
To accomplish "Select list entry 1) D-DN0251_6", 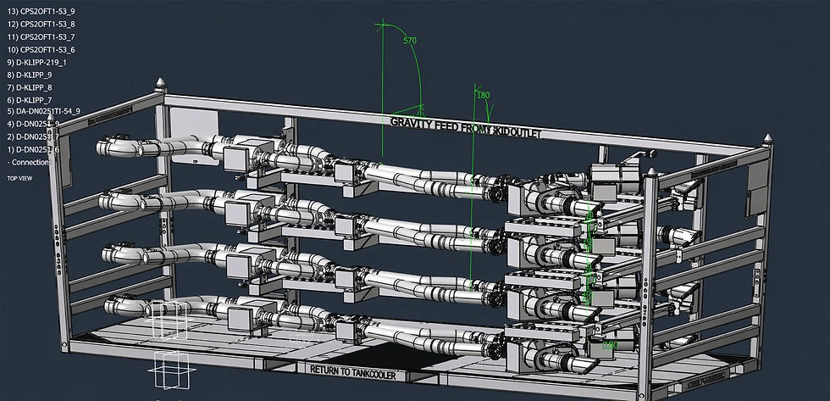I will tap(33, 149).
